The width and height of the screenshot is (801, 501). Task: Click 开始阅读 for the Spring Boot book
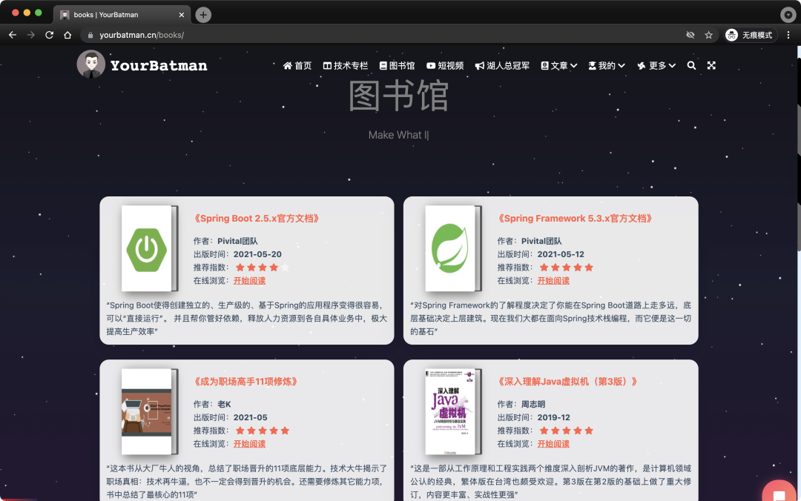click(249, 280)
